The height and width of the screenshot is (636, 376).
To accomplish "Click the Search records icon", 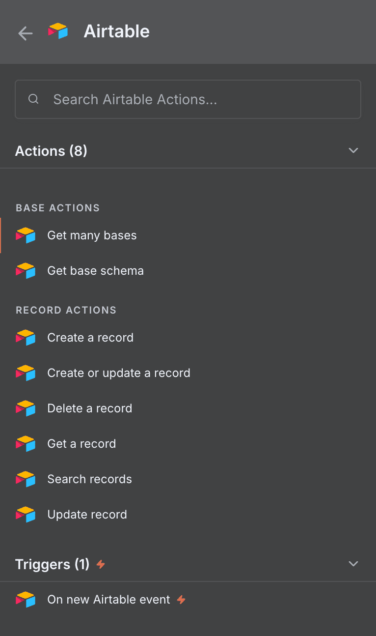I will click(25, 479).
